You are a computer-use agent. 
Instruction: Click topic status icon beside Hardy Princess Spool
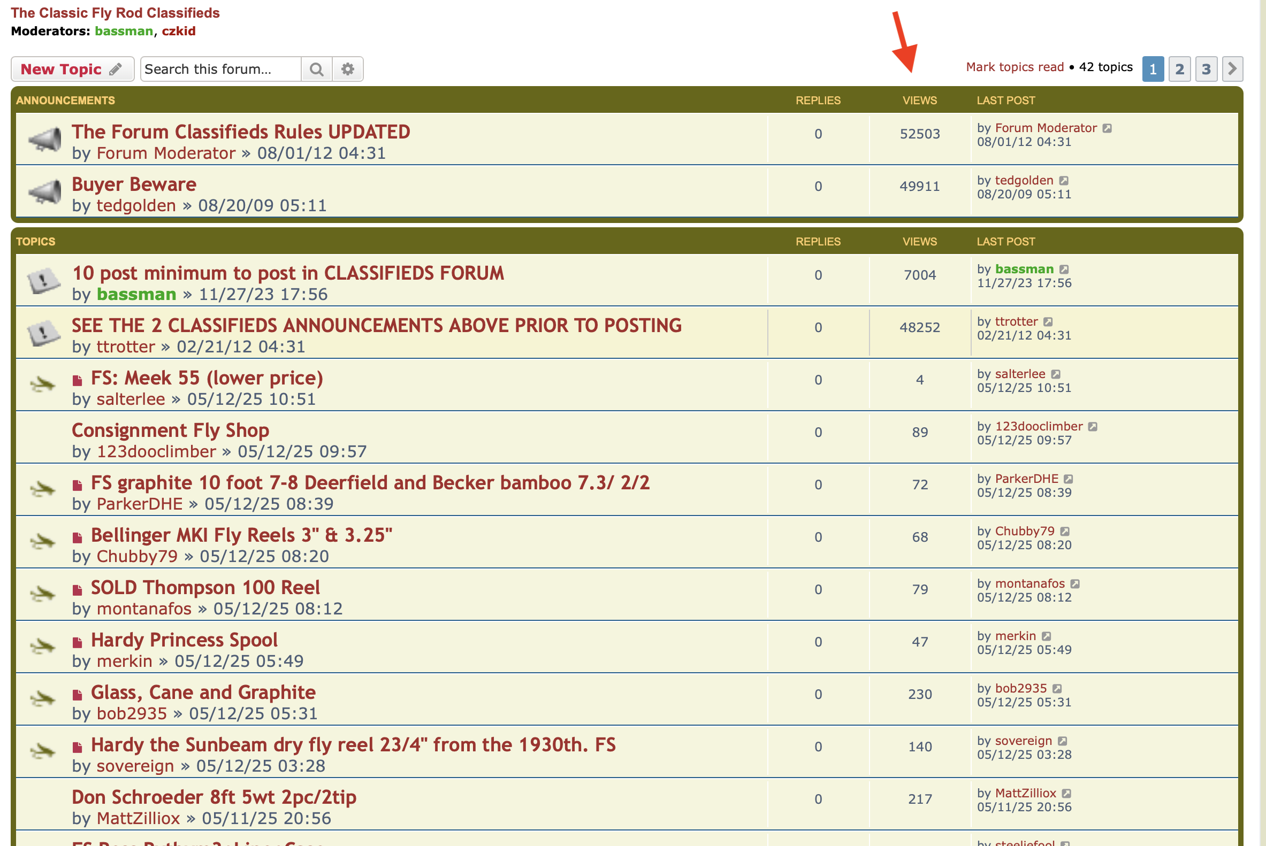[x=42, y=646]
